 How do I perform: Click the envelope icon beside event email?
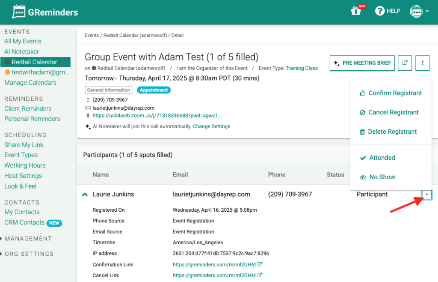88,108
